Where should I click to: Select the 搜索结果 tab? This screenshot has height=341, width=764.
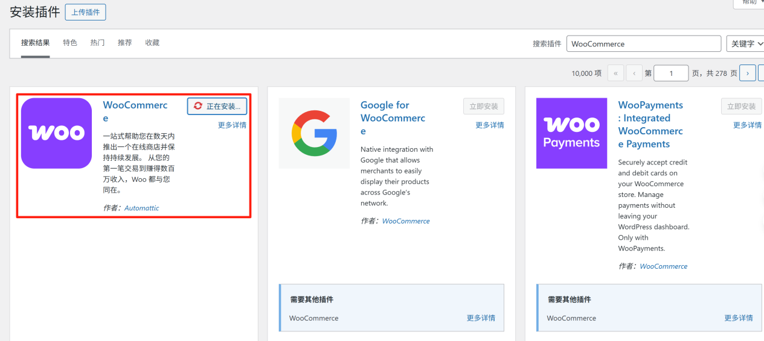coord(36,43)
